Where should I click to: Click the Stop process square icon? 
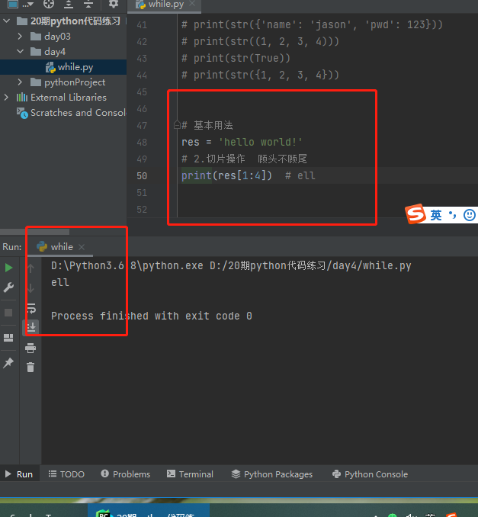8,313
